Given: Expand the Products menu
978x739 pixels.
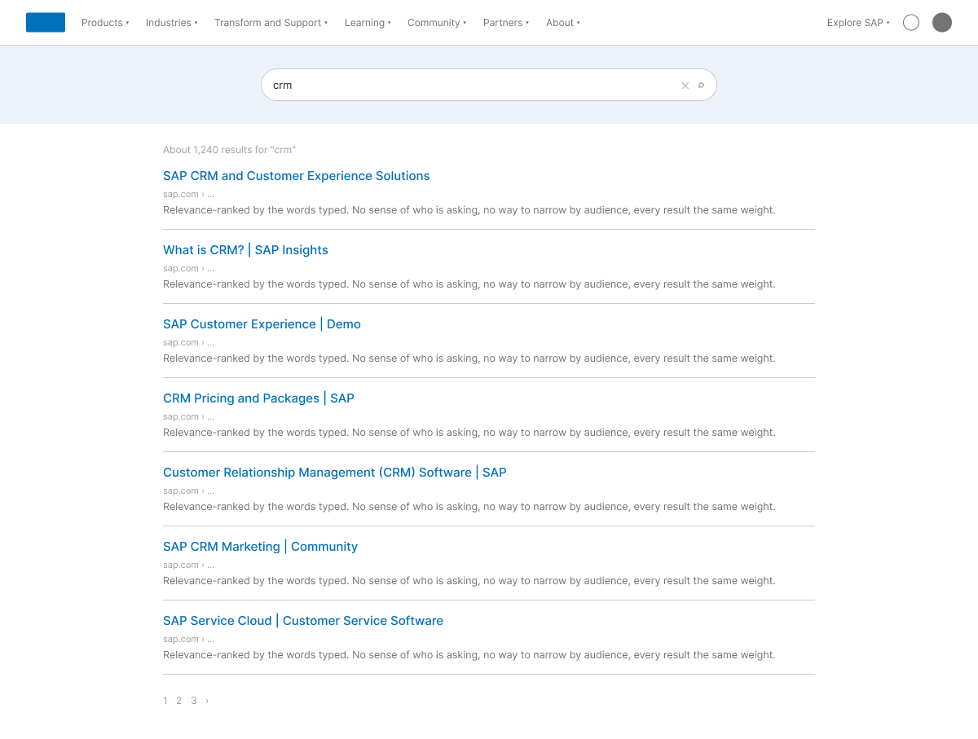Looking at the screenshot, I should click(x=105, y=23).
